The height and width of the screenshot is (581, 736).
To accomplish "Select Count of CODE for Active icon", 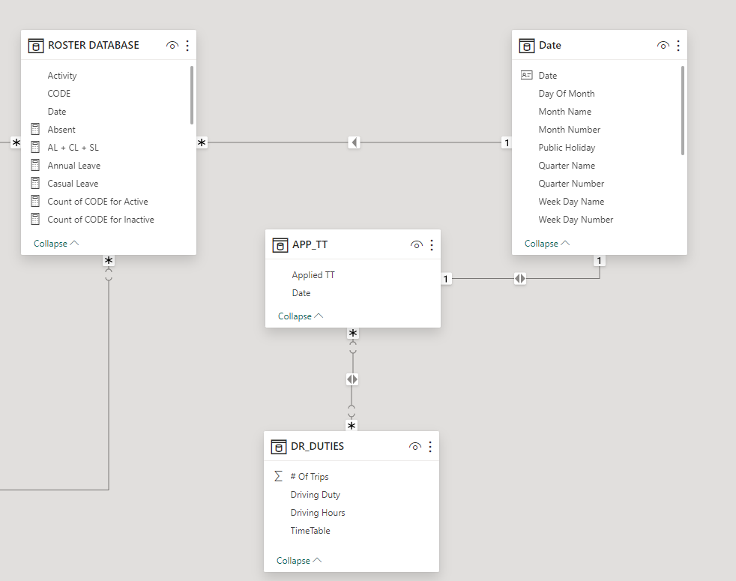I will tap(35, 201).
